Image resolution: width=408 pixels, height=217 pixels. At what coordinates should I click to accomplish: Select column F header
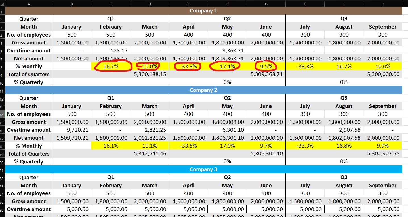227,4
